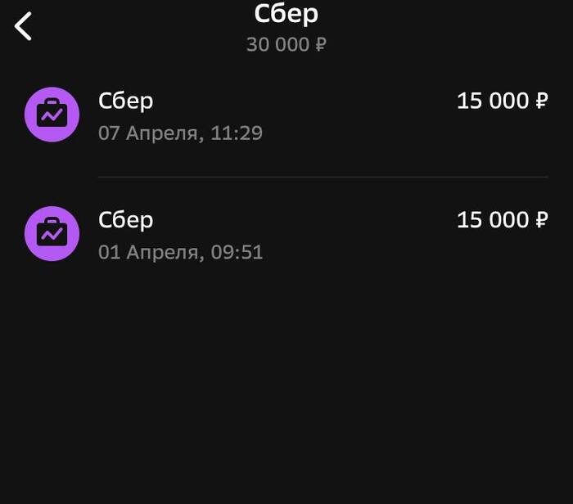Click ruble sign in 30 000 ₽ total
This screenshot has width=573, height=504.
[320, 44]
